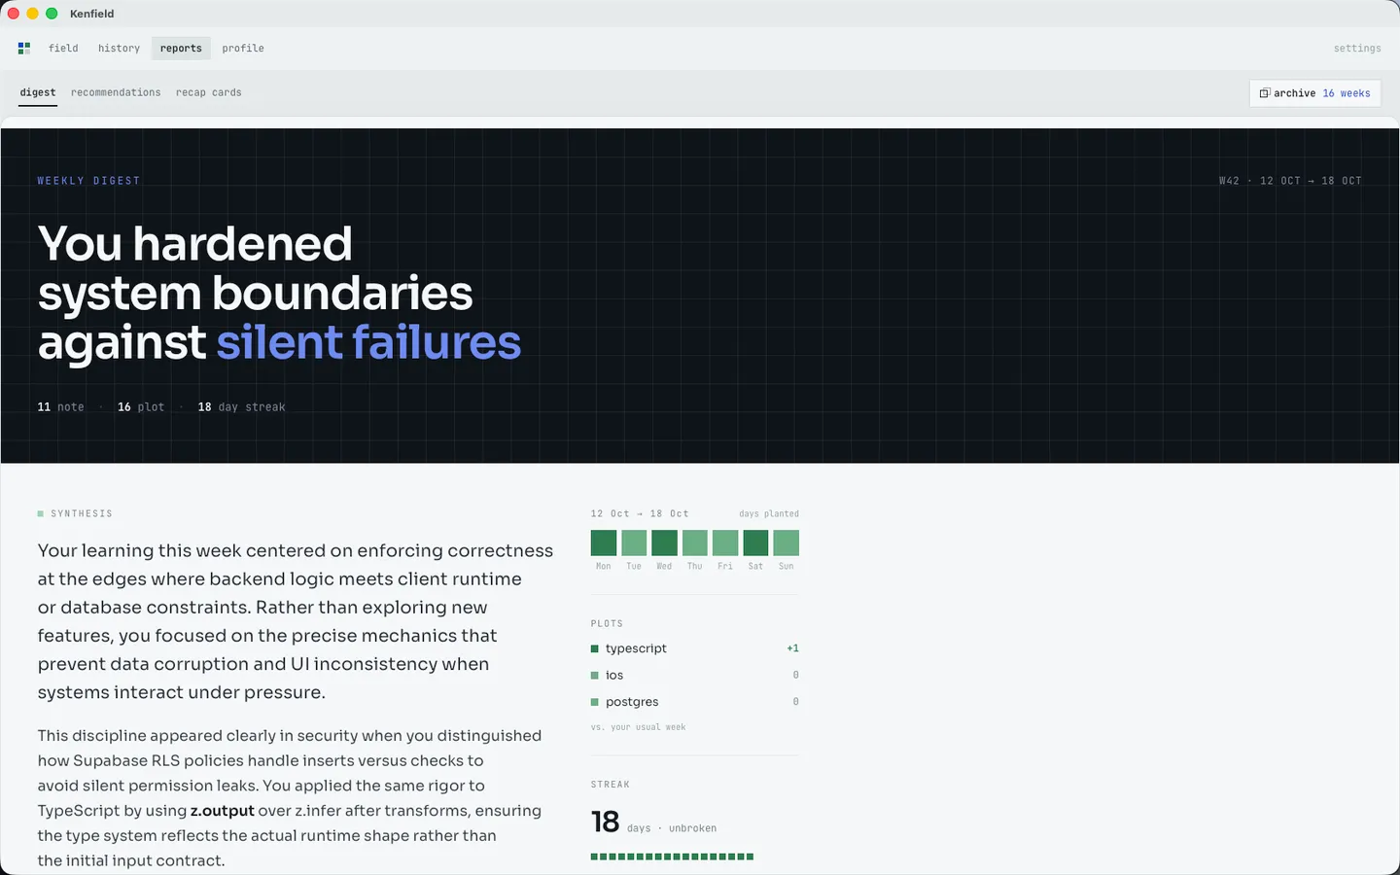This screenshot has height=875, width=1400.
Task: Click the z.output bold term
Action: coord(223,811)
